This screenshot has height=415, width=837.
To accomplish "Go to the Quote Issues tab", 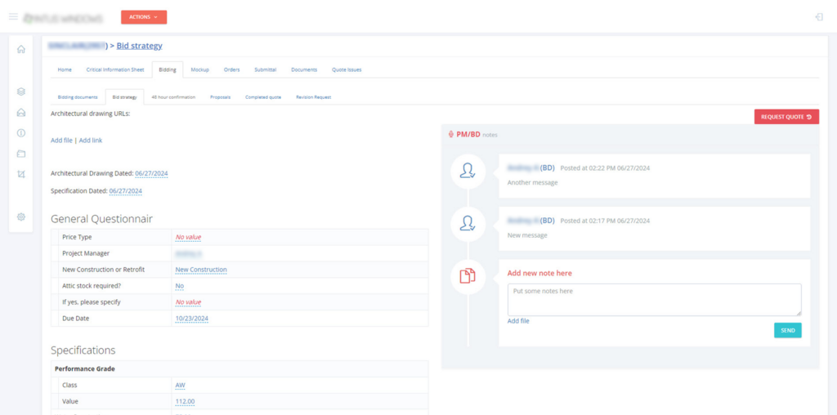I will 347,69.
